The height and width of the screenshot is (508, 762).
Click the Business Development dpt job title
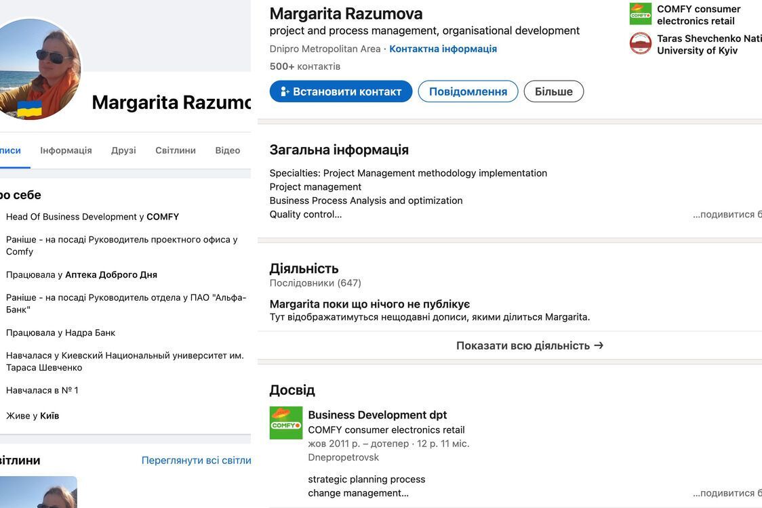377,415
